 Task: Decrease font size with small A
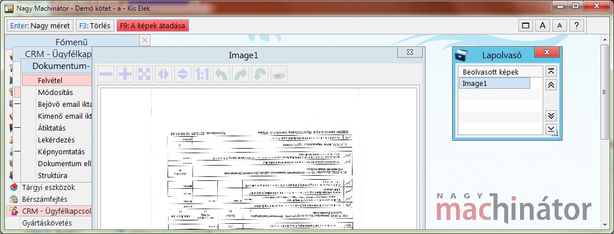tap(560, 26)
